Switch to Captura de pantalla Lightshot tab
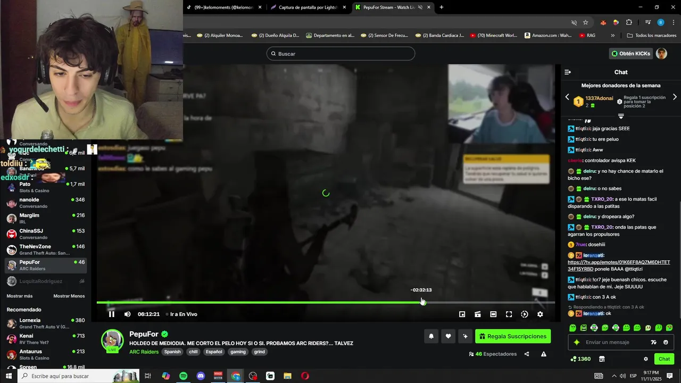 [309, 7]
